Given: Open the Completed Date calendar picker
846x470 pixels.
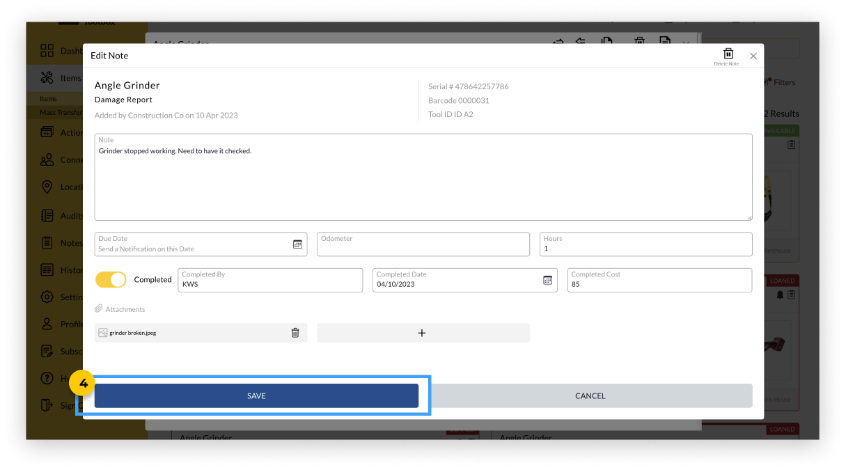Looking at the screenshot, I should click(547, 280).
